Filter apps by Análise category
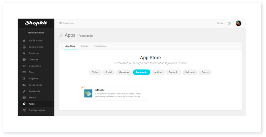Image resolution: width=266 pixels, height=137 pixels. (x=158, y=72)
